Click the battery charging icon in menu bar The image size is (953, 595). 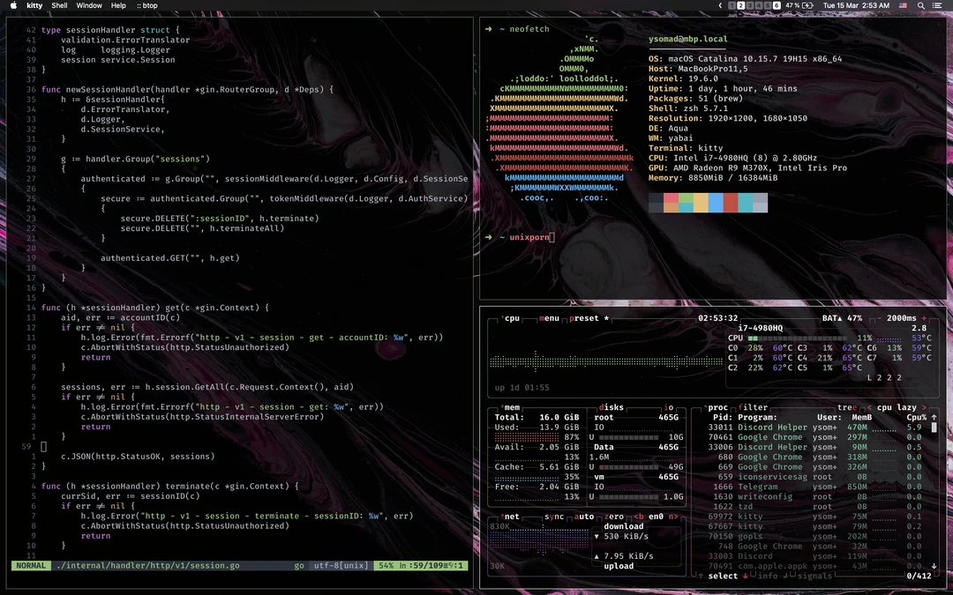[807, 5]
